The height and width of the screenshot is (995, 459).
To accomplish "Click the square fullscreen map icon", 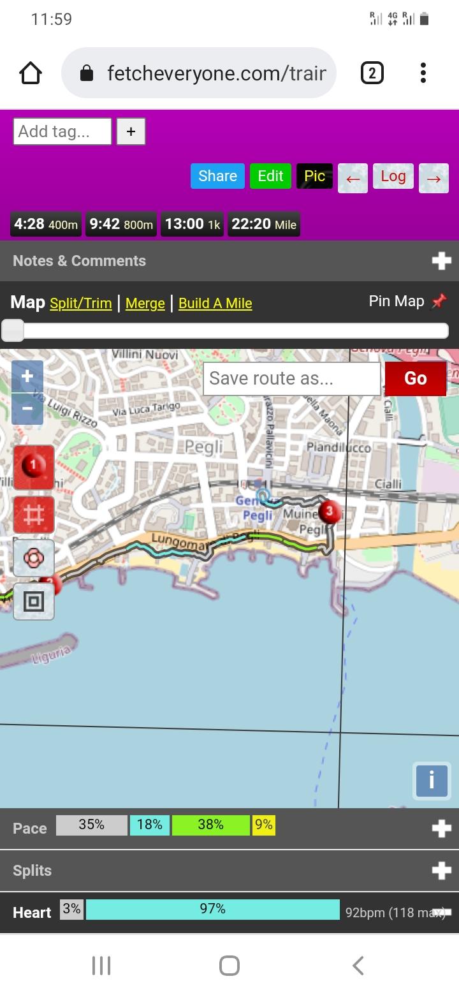I will click(34, 601).
